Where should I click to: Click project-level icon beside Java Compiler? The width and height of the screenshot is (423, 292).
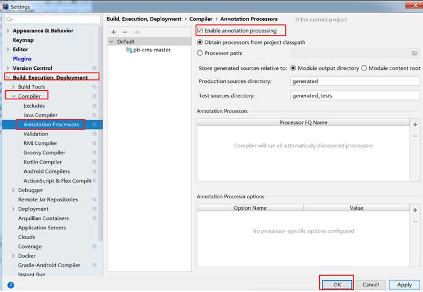94,115
